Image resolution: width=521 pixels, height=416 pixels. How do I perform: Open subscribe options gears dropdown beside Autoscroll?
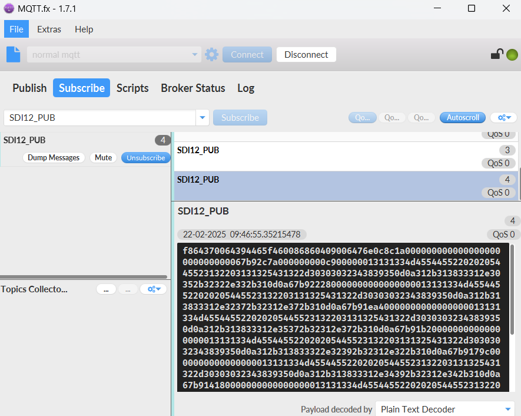504,117
